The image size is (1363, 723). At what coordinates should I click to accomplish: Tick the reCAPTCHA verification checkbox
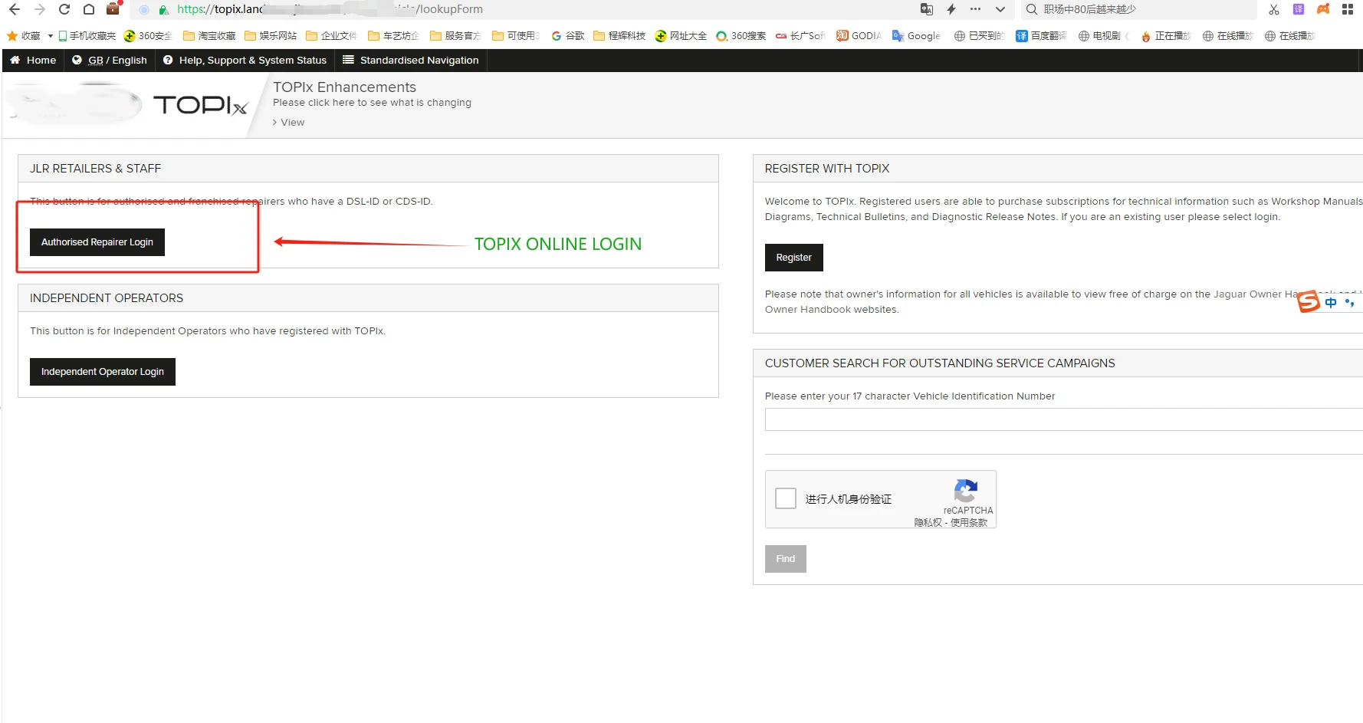point(786,498)
